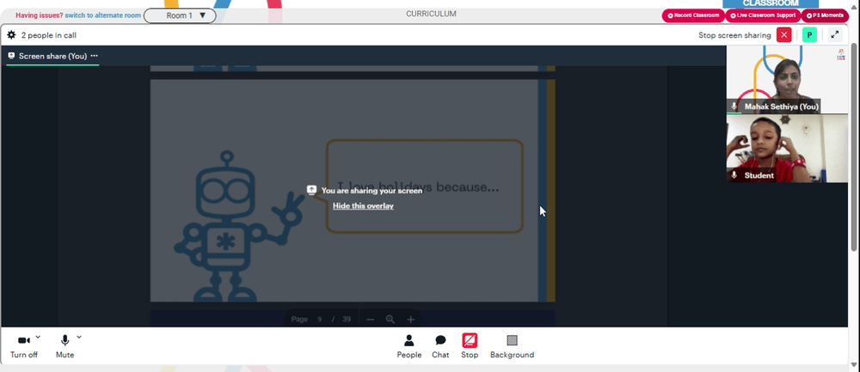
Task: Click switch to alternate room link
Action: click(102, 15)
